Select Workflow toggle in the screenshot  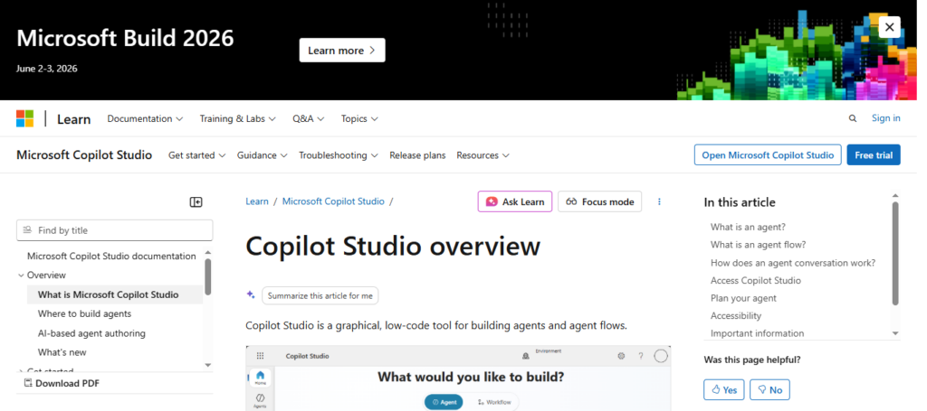coord(494,402)
